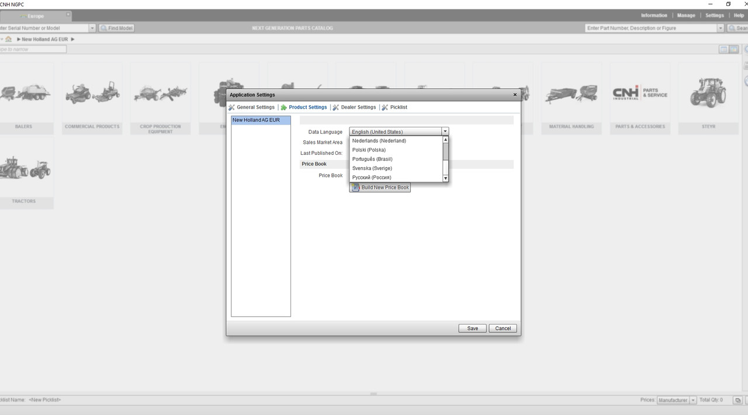Click the Search button

tap(737, 28)
